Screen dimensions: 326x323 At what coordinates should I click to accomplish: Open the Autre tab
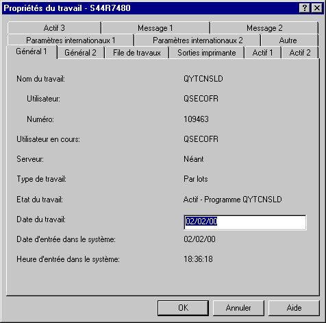pyautogui.click(x=288, y=40)
